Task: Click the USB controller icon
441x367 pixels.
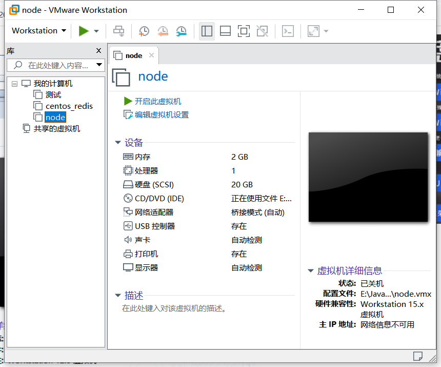Action: click(128, 226)
